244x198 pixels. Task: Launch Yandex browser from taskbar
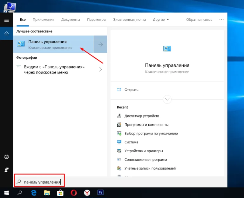[87, 193]
